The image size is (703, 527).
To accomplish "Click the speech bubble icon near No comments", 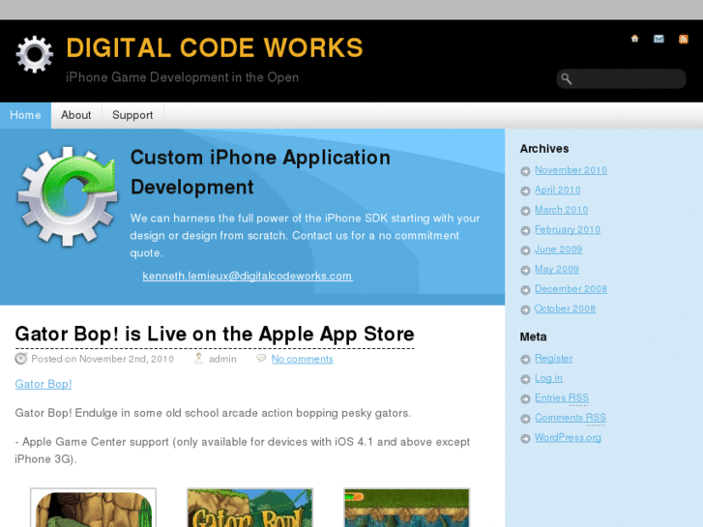I will point(261,358).
